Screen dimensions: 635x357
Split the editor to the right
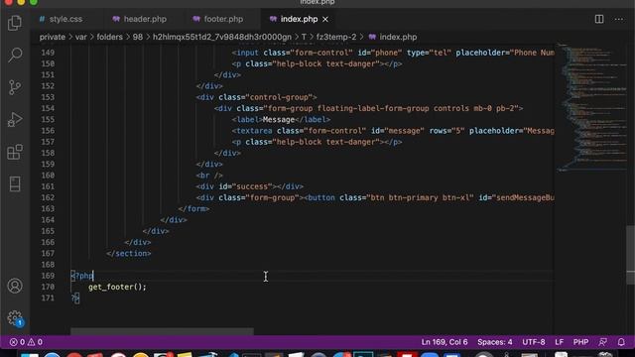[x=599, y=19]
